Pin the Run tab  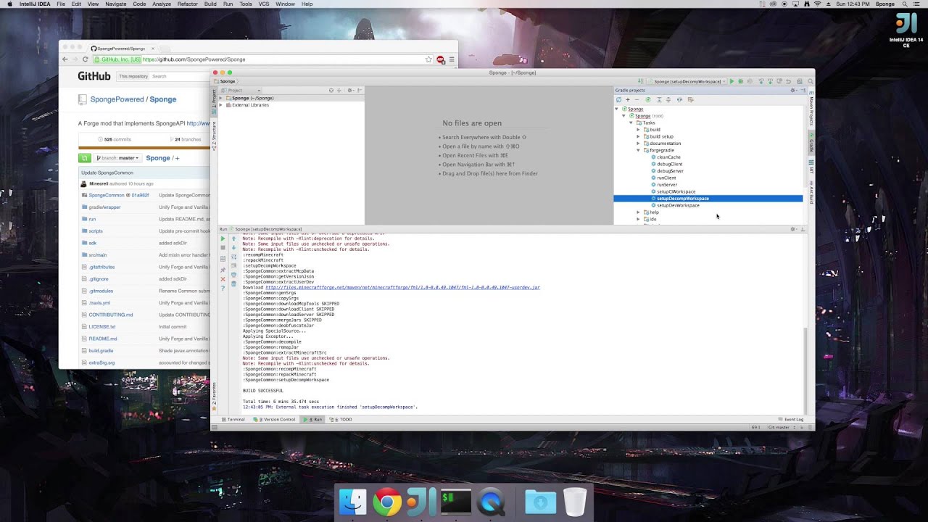click(223, 270)
